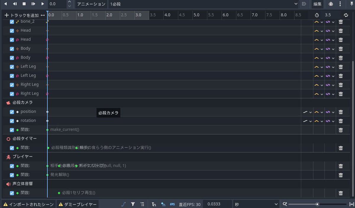
Task: Toggle the Right Leg rotation track checkbox
Action: click(12, 94)
